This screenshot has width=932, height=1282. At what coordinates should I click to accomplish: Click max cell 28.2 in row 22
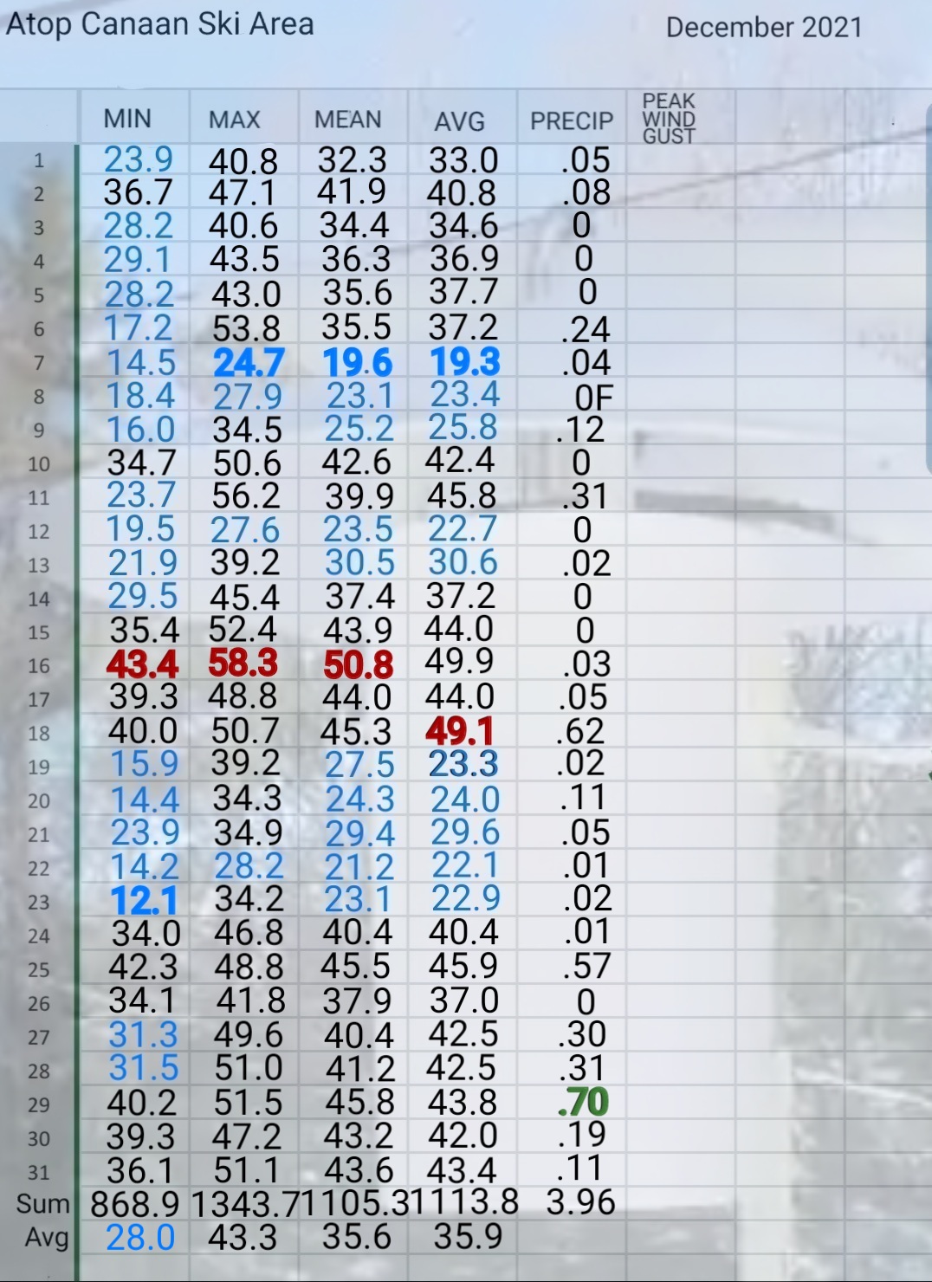249,867
